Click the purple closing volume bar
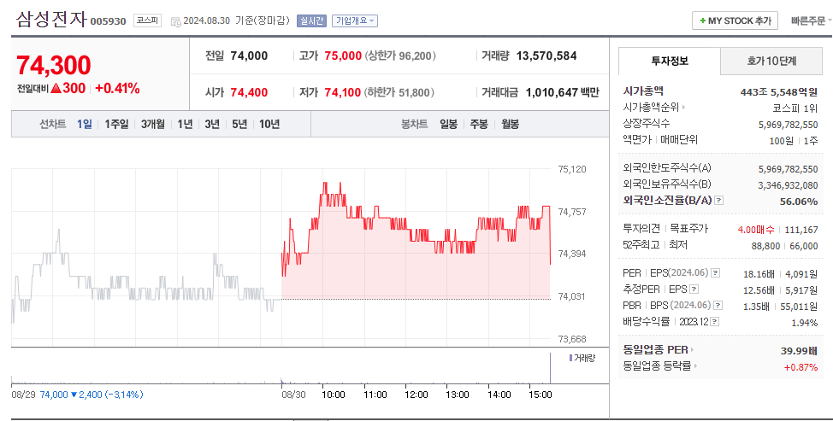Viewport: 833px width, 421px height. click(x=550, y=367)
